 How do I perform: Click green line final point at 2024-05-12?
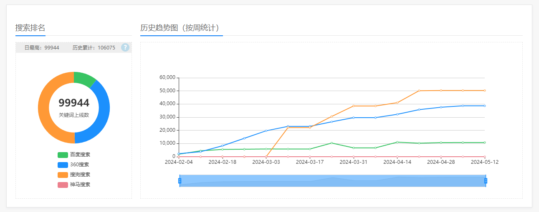(485, 143)
